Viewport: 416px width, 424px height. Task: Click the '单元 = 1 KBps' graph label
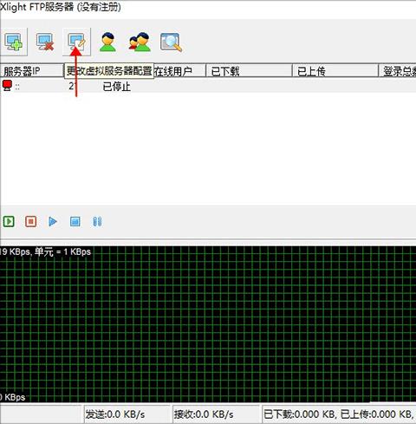(x=62, y=251)
